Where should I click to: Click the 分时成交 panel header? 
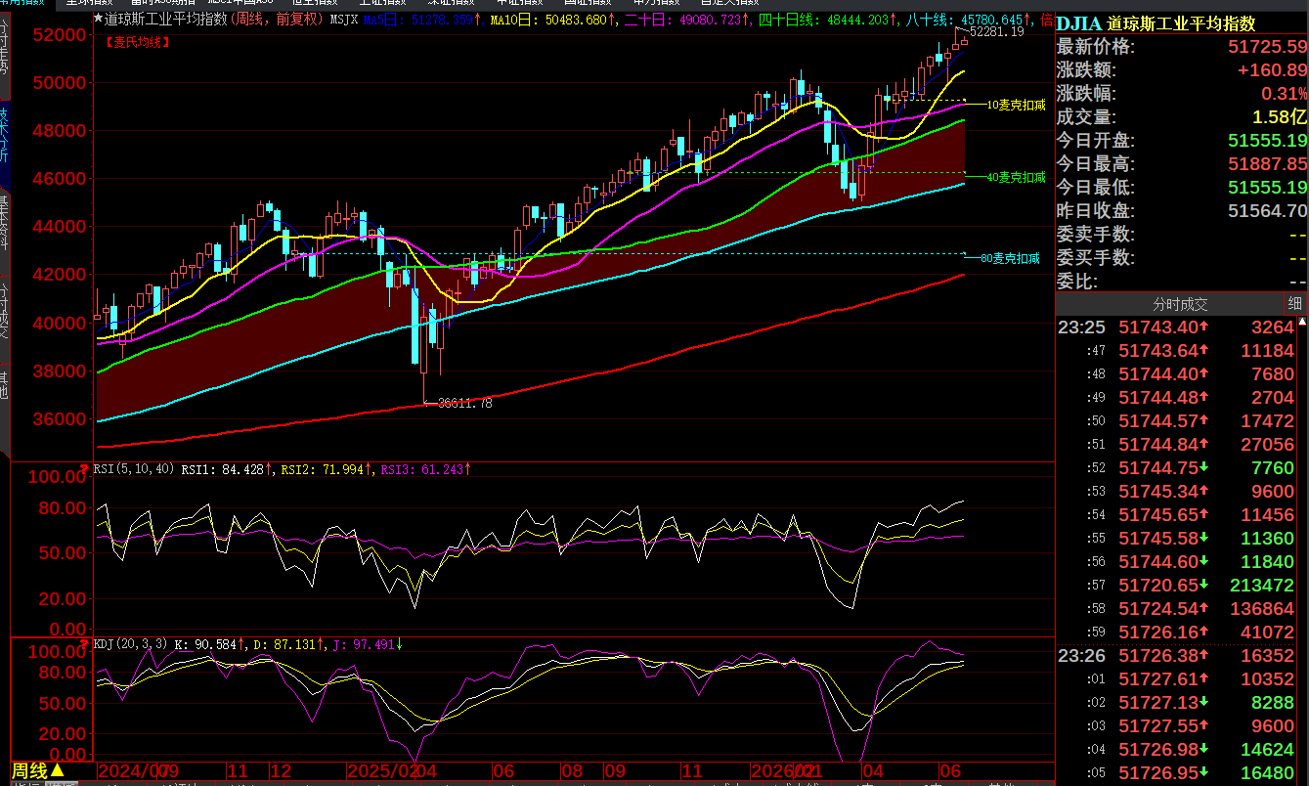point(1180,304)
